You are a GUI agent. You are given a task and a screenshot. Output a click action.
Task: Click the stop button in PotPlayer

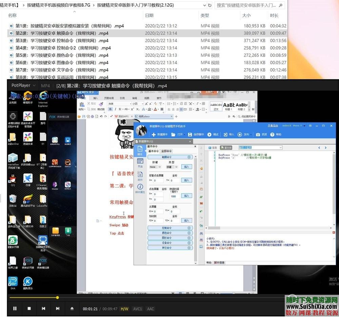click(29, 309)
